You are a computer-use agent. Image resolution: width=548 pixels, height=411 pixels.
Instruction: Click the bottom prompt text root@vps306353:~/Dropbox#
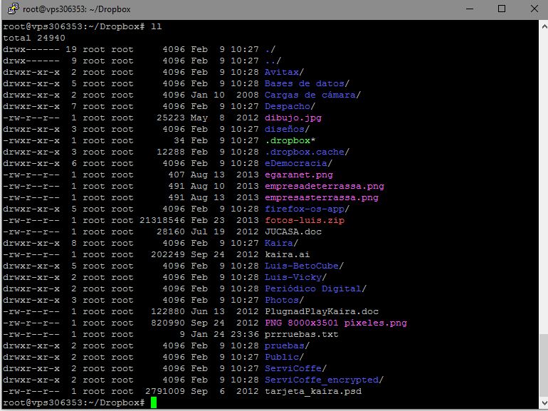tap(74, 402)
